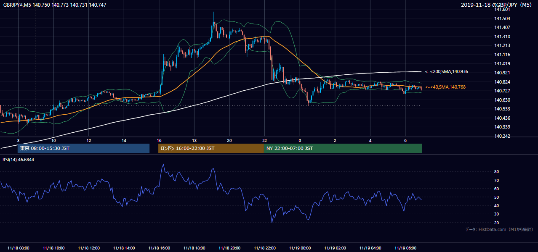Click hour tick 16 on price chart axis
The image size is (538, 252).
(159, 140)
